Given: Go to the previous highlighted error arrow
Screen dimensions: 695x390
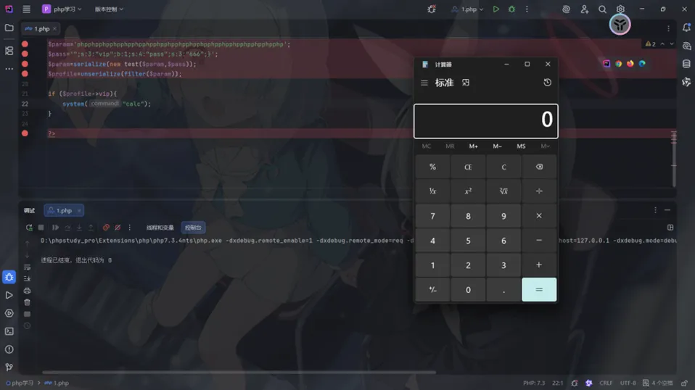Looking at the screenshot, I should [x=662, y=43].
